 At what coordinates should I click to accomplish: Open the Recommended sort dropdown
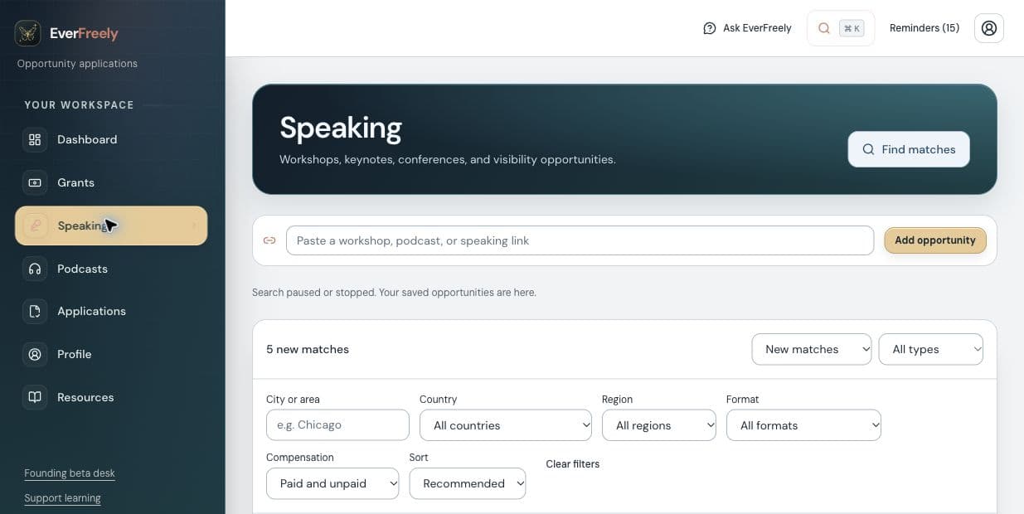[468, 483]
